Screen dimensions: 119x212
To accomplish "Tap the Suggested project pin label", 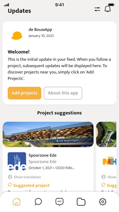I will click(28, 185).
